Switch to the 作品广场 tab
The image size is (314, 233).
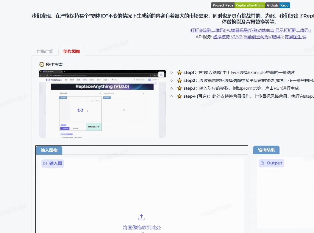[45, 51]
